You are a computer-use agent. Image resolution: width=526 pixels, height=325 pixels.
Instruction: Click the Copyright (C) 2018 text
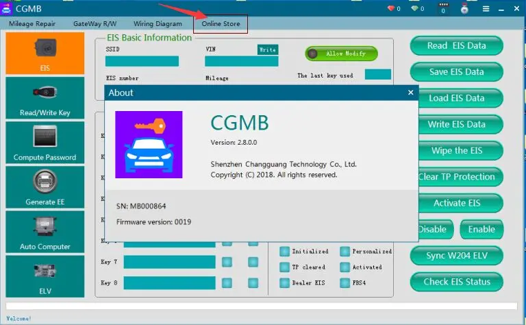click(x=274, y=175)
